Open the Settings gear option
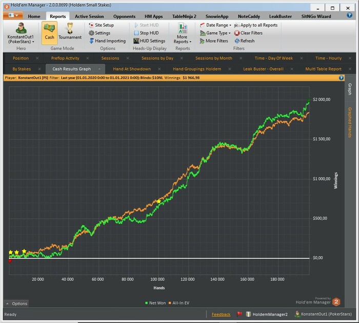The image size is (359, 323). pos(99,33)
